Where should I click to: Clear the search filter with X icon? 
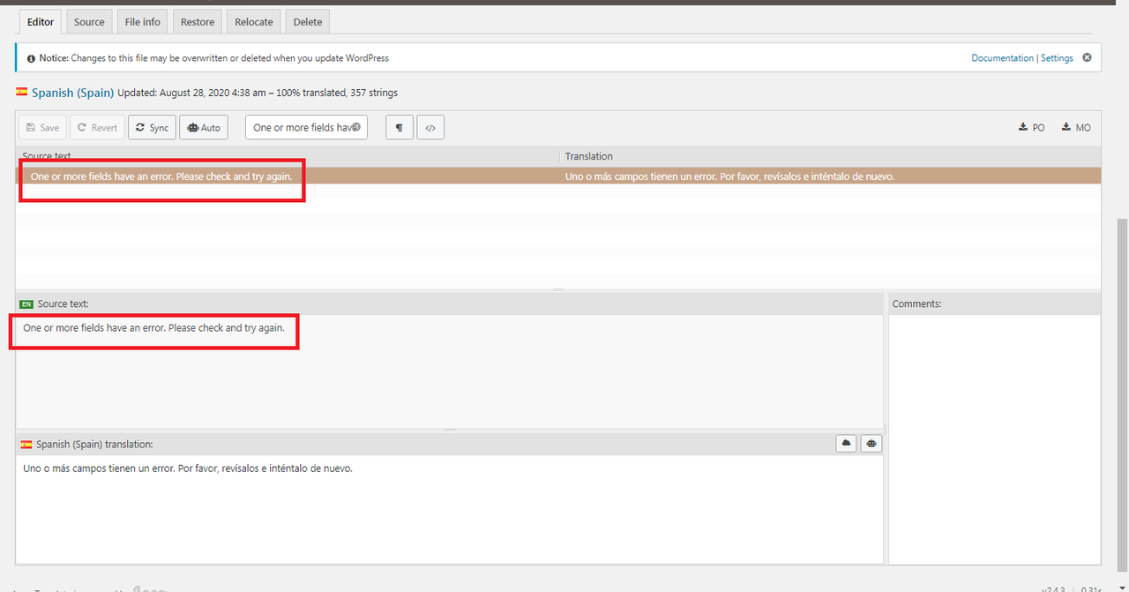pos(356,127)
